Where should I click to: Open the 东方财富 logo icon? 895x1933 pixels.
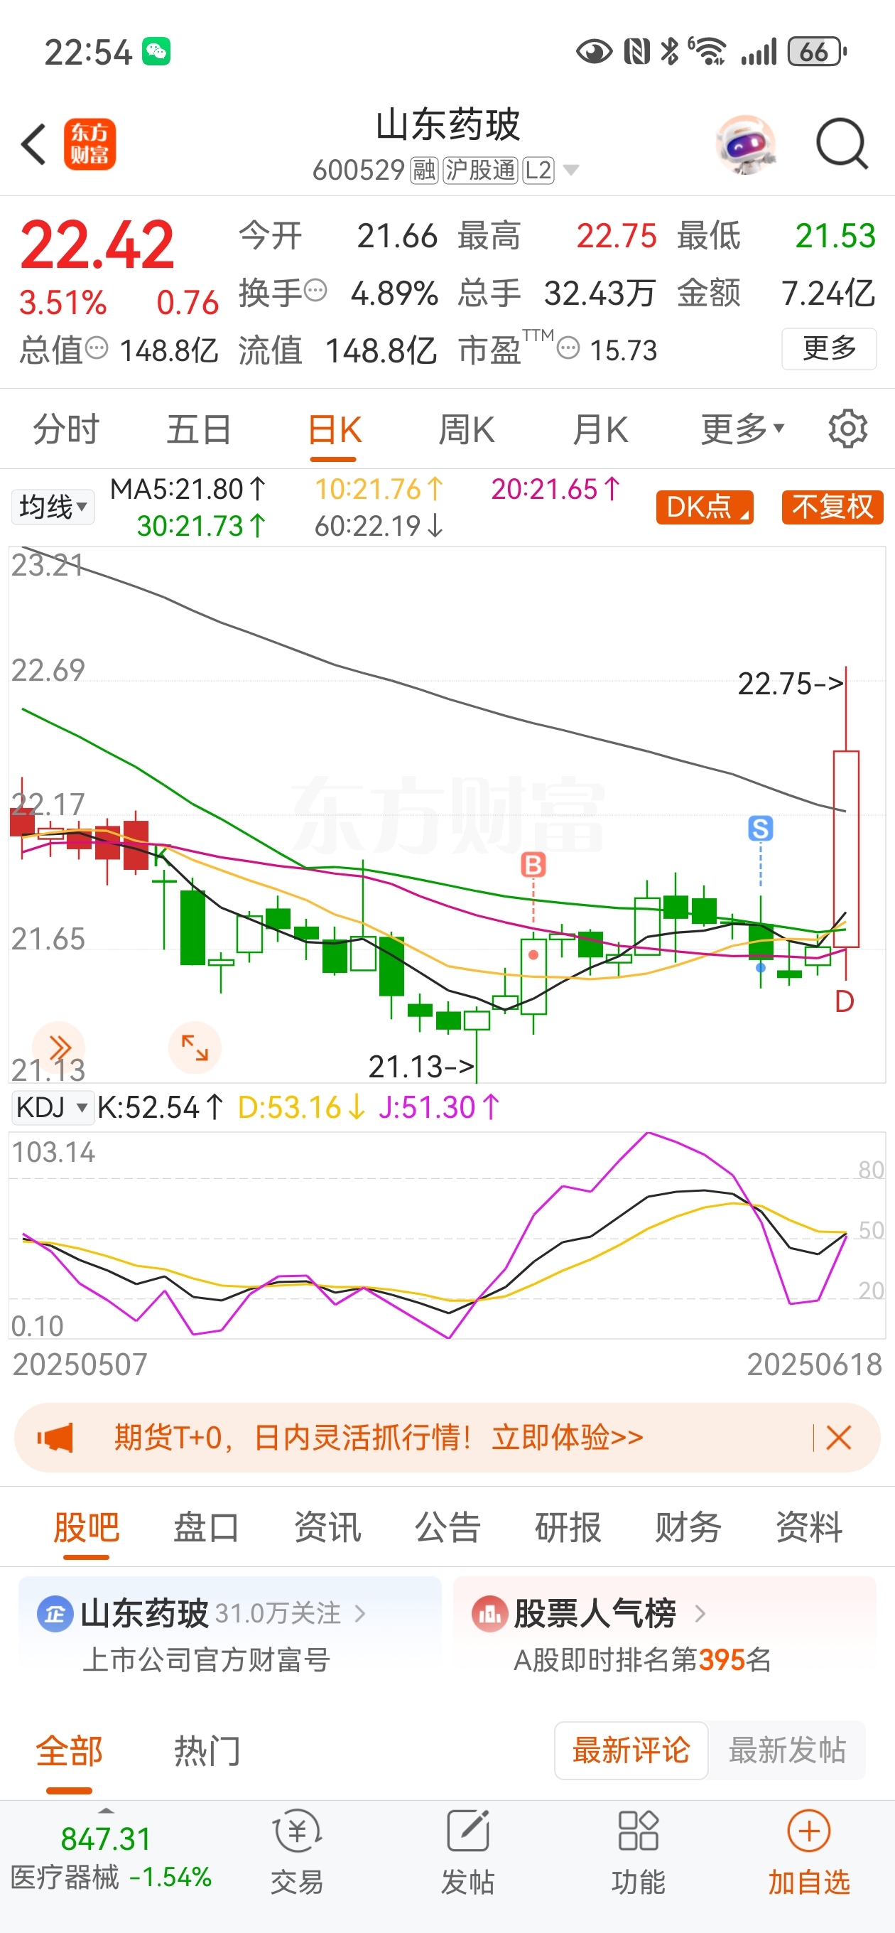point(89,144)
